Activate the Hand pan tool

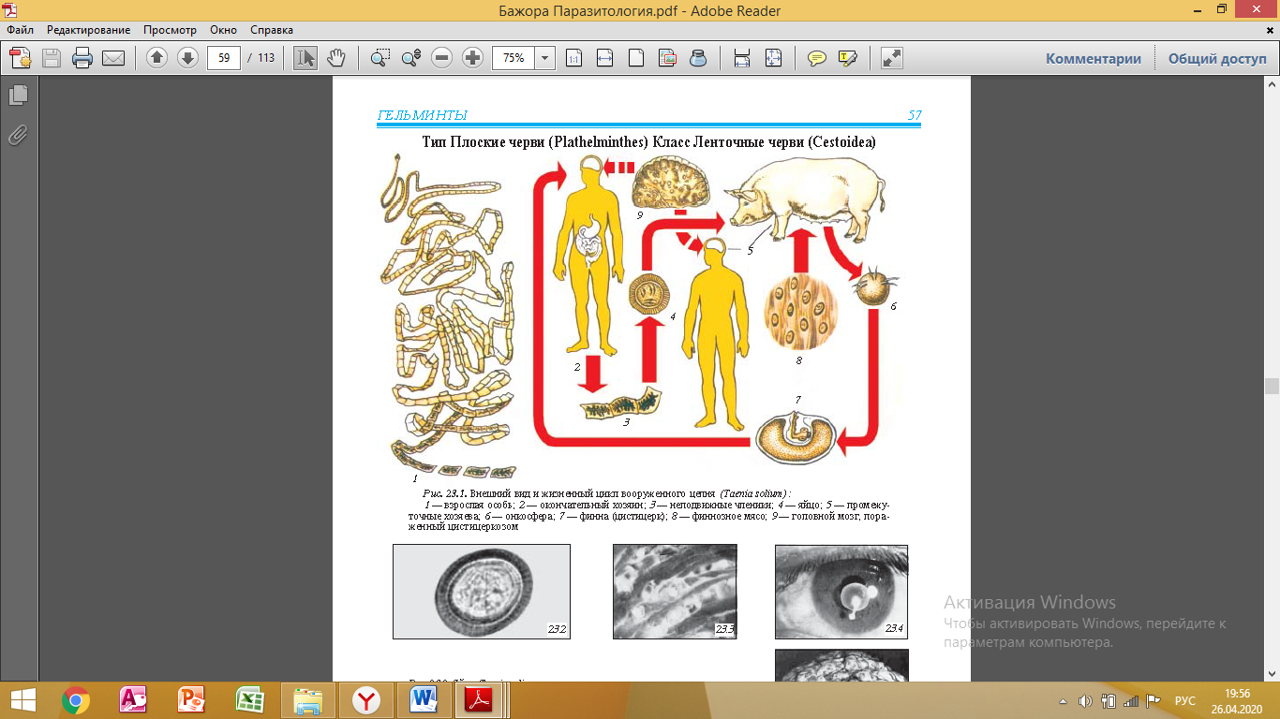335,58
